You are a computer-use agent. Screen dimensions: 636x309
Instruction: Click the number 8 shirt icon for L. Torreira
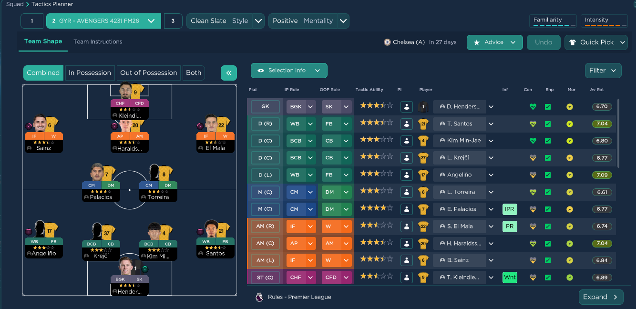[422, 192]
